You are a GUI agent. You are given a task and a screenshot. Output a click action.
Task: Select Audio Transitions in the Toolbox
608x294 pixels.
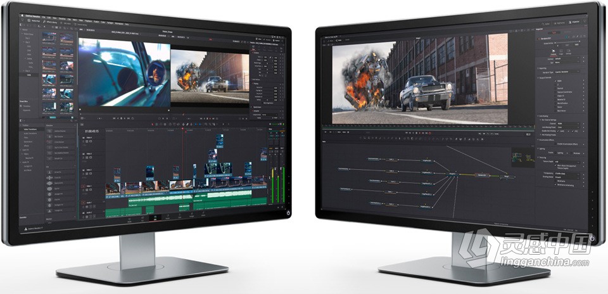click(x=30, y=134)
